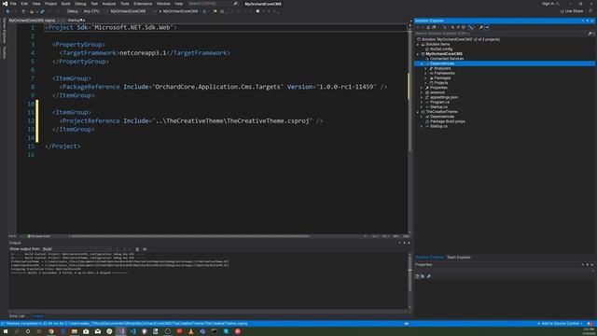597x336 pixels.
Task: Click the Collapse All icon in Solution Explorer toolbar
Action: coord(458,27)
